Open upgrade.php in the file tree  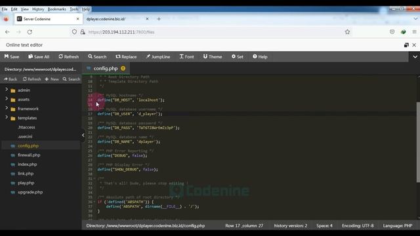tap(30, 192)
